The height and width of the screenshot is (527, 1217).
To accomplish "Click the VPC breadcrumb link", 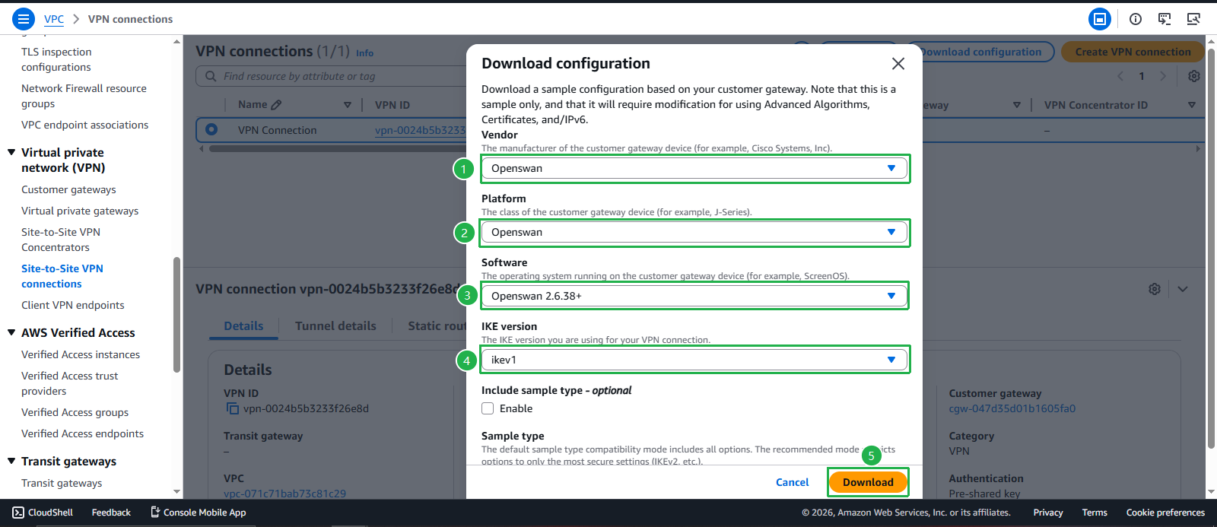I will coord(54,19).
